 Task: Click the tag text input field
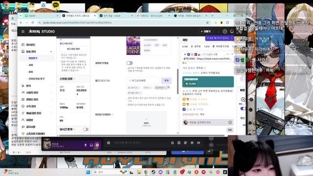point(143,80)
